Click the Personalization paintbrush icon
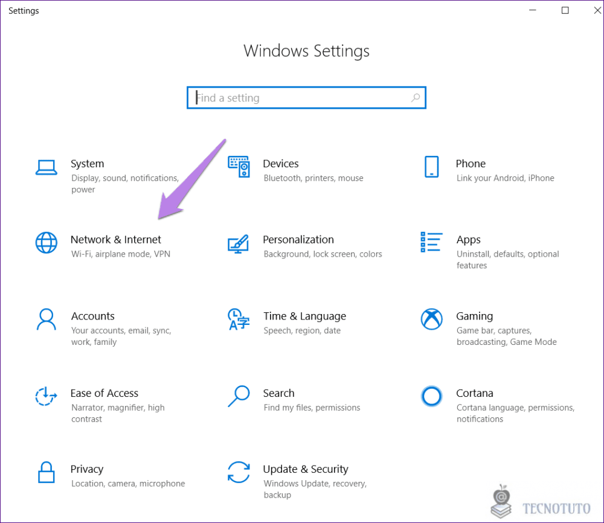The image size is (604, 523). point(238,244)
